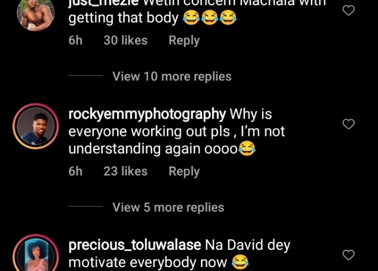The image size is (378, 271).
Task: Open rockyemmyphotography's profile avatar
Action: click(x=35, y=126)
